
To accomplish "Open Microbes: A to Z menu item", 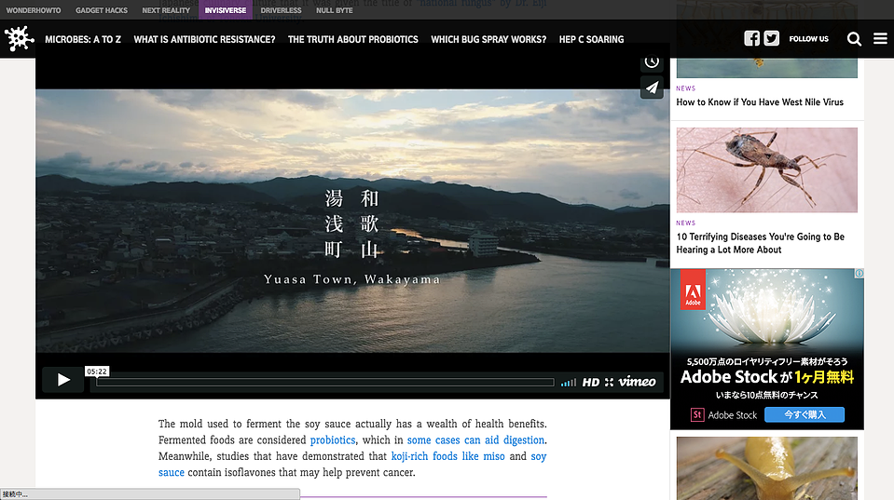I will 83,39.
